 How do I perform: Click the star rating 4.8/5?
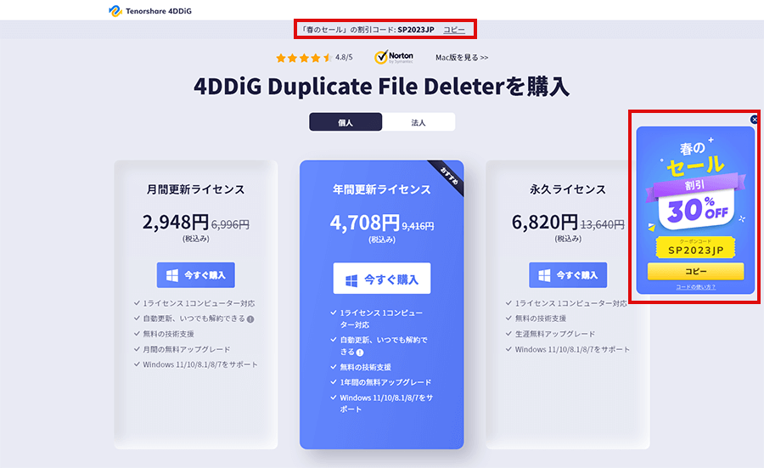[x=314, y=58]
